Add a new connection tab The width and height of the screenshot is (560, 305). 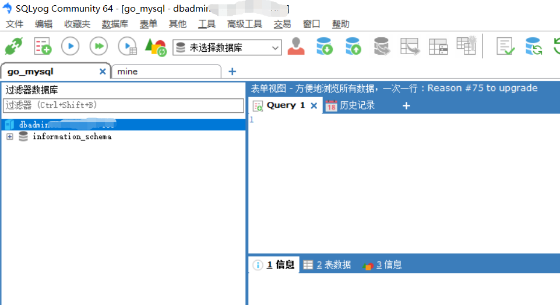tap(232, 72)
